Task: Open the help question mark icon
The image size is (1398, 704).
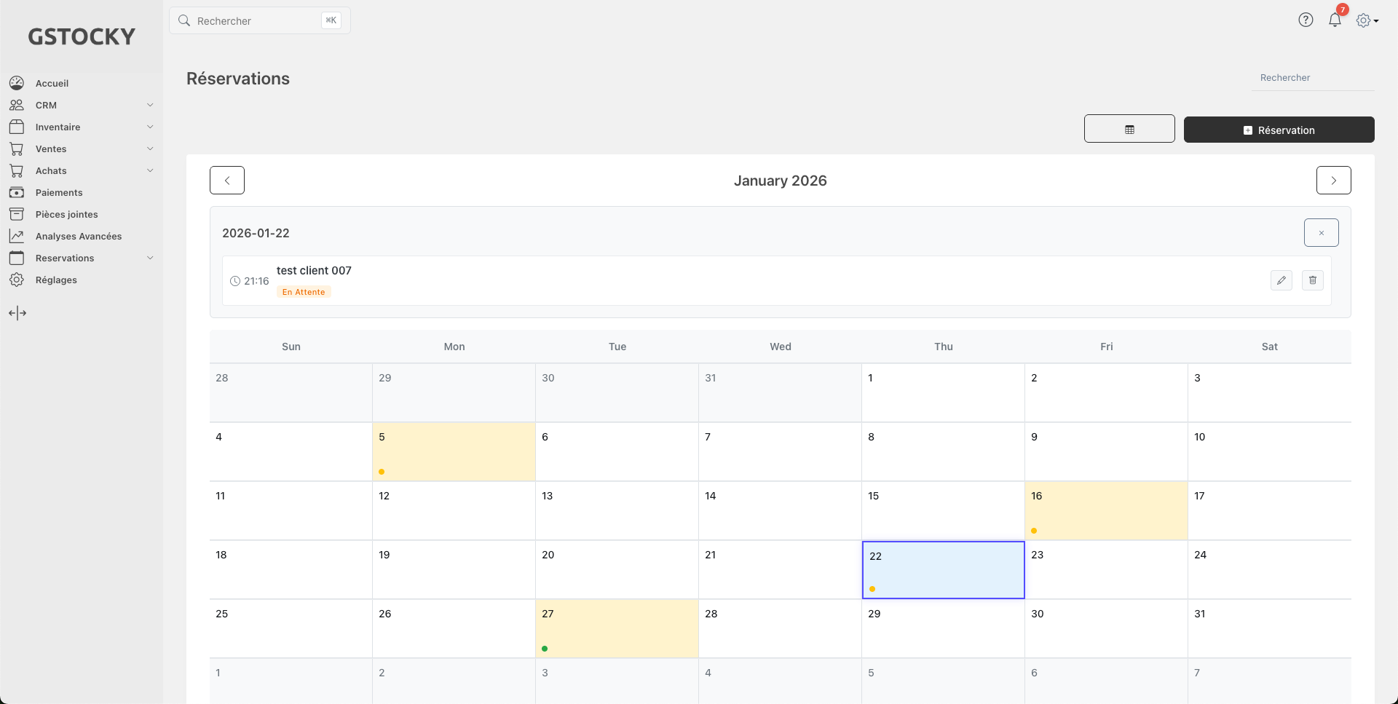Action: pos(1306,20)
